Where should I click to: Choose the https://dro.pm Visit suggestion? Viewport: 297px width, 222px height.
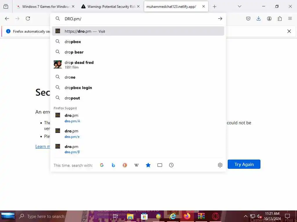click(138, 31)
